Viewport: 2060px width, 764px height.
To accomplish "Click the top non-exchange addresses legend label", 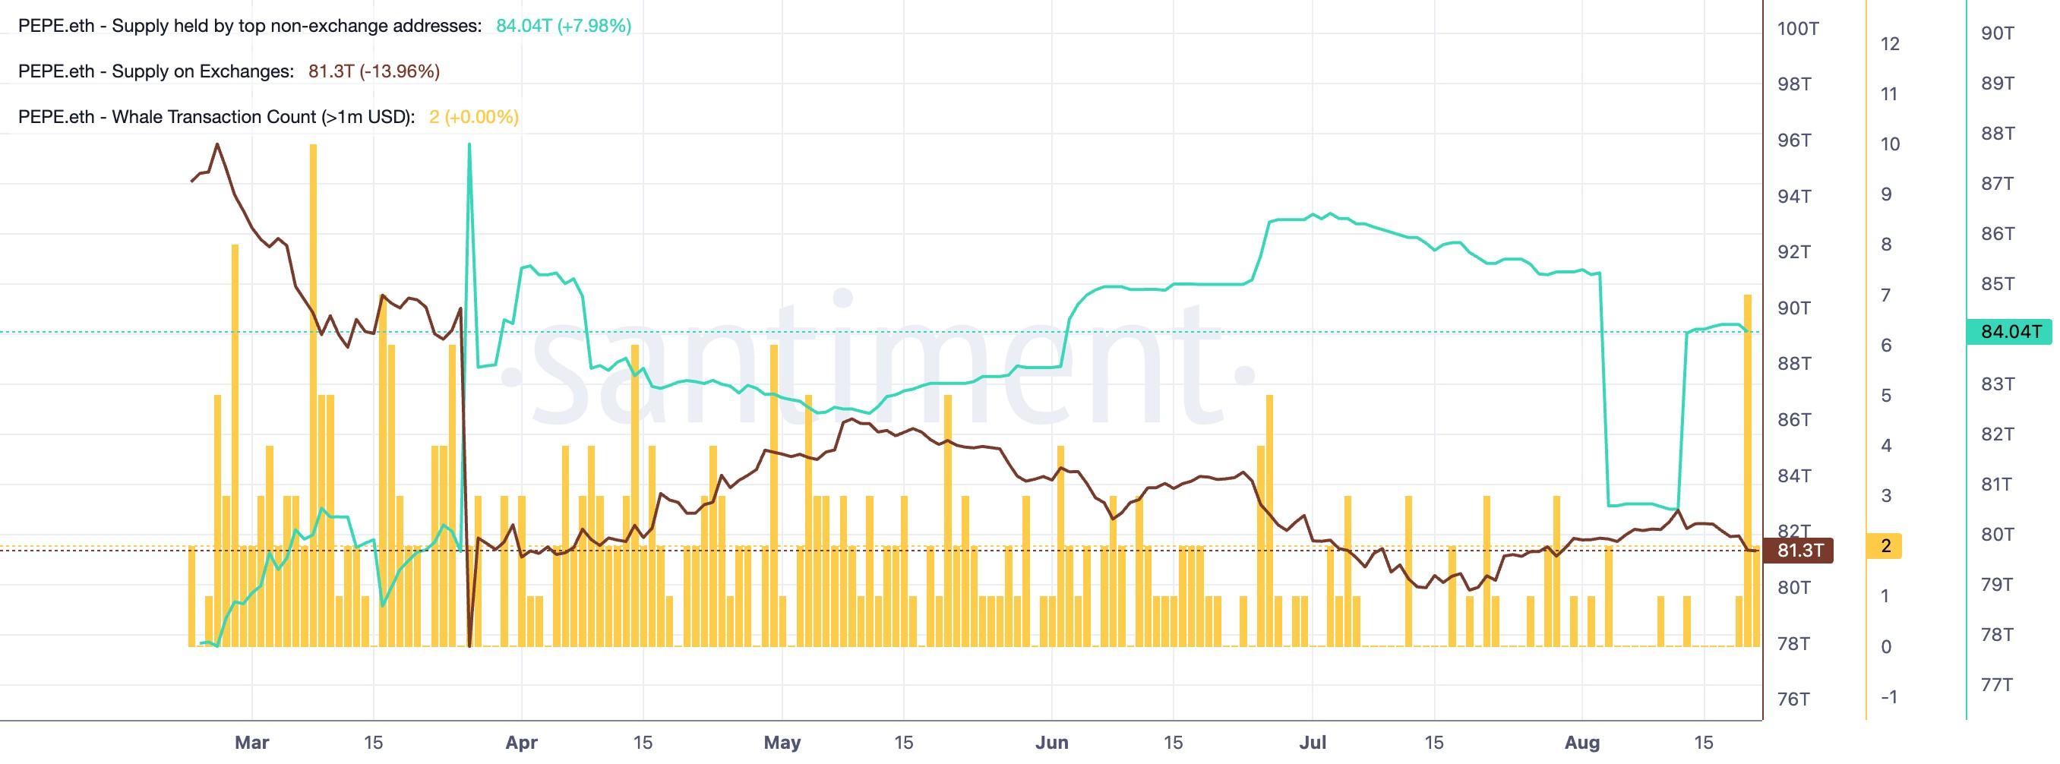I will (249, 26).
